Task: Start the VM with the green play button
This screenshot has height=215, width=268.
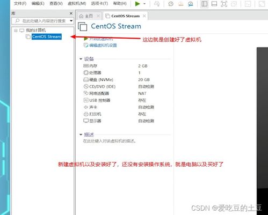Action: 137,4
